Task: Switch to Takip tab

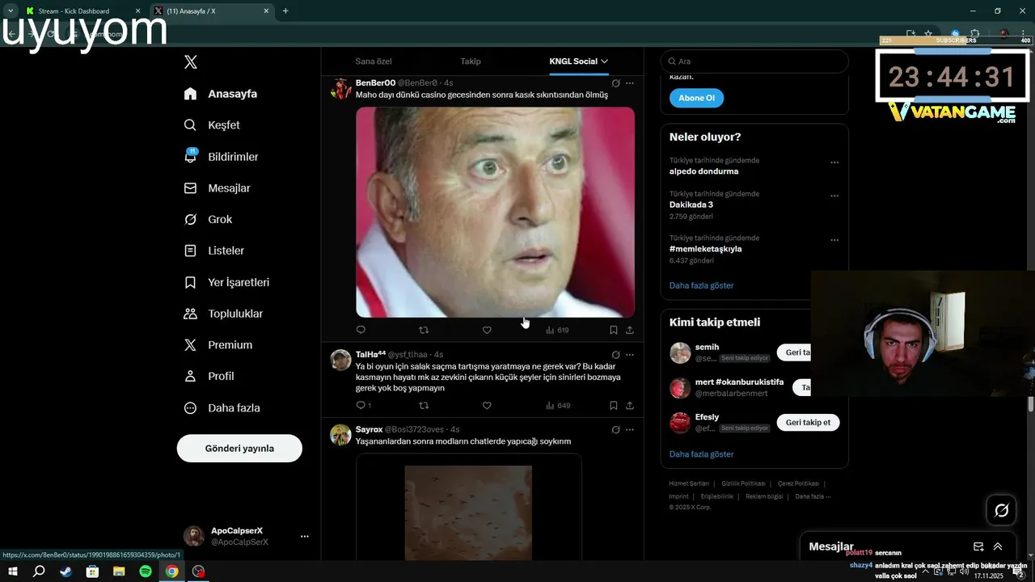Action: pyautogui.click(x=471, y=61)
